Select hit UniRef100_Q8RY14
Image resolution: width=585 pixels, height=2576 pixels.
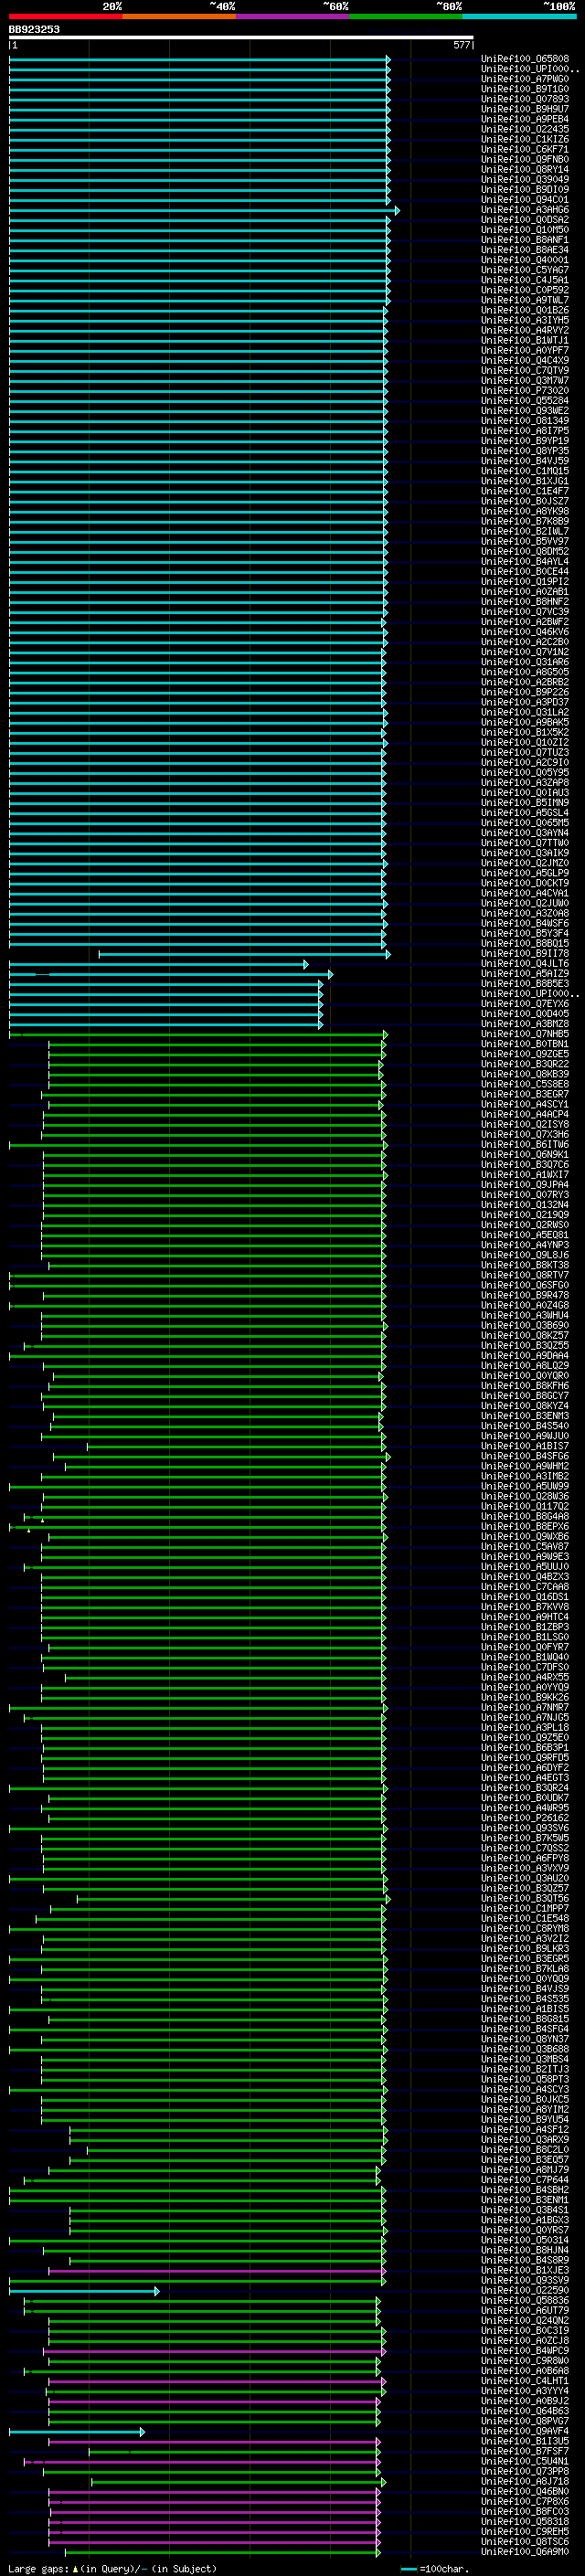pos(525,169)
